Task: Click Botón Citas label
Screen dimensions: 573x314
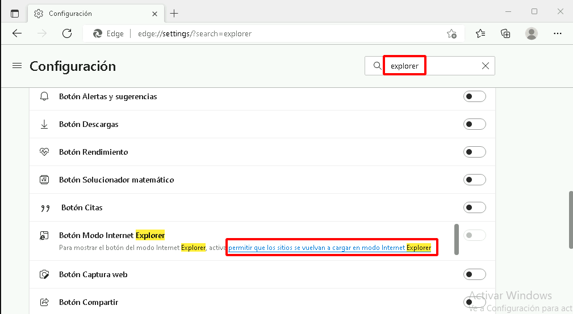Action: (82, 207)
